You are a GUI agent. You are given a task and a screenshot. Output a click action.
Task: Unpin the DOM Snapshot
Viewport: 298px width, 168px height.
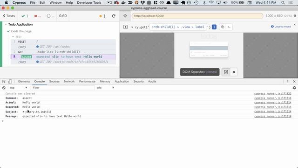coord(234,72)
